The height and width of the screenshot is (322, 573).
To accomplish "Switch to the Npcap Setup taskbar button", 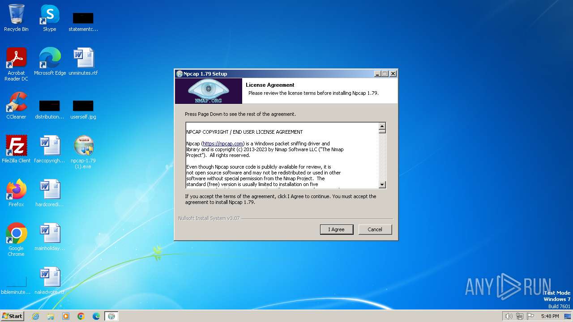I will (111, 316).
